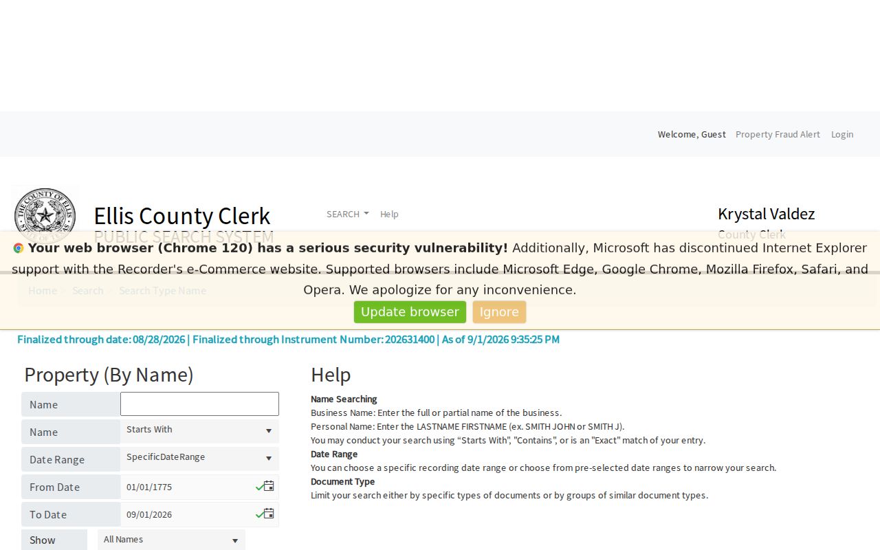Image resolution: width=880 pixels, height=550 pixels.
Task: Open the SEARCH dropdown menu
Action: pos(347,214)
